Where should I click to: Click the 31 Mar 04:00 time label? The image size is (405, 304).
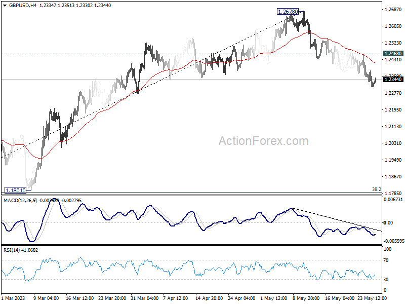click(x=144, y=298)
